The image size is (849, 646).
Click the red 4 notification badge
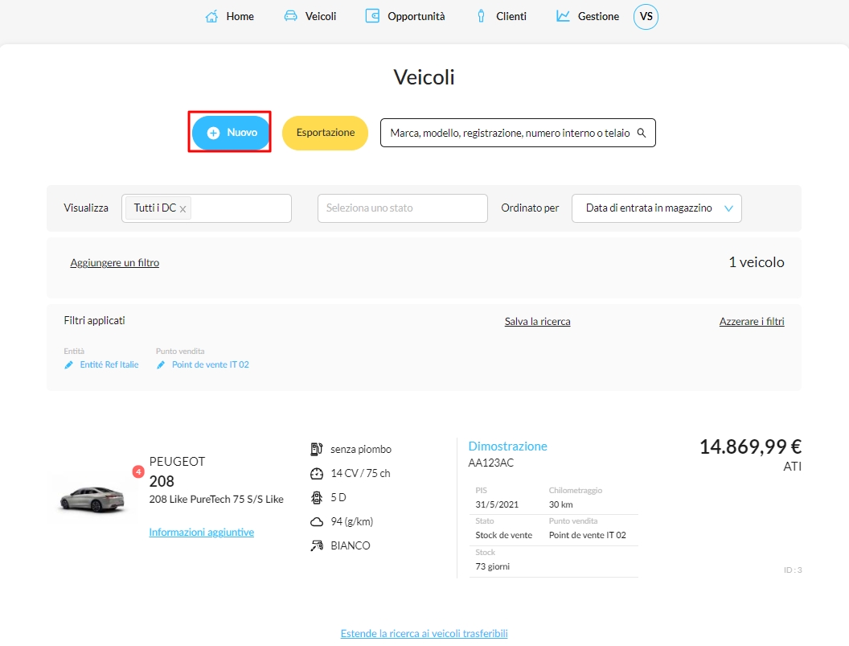(138, 471)
